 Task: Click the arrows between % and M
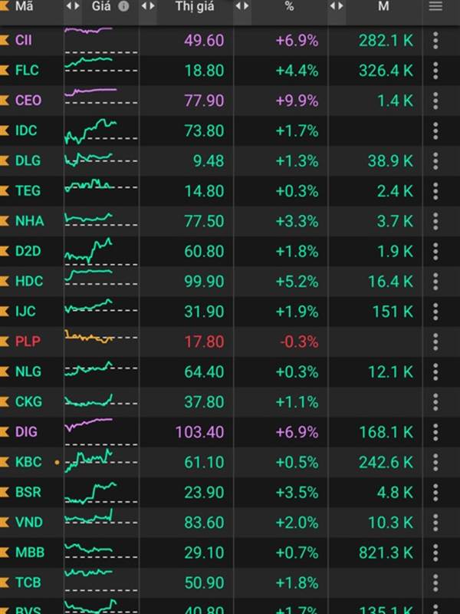coord(337,6)
